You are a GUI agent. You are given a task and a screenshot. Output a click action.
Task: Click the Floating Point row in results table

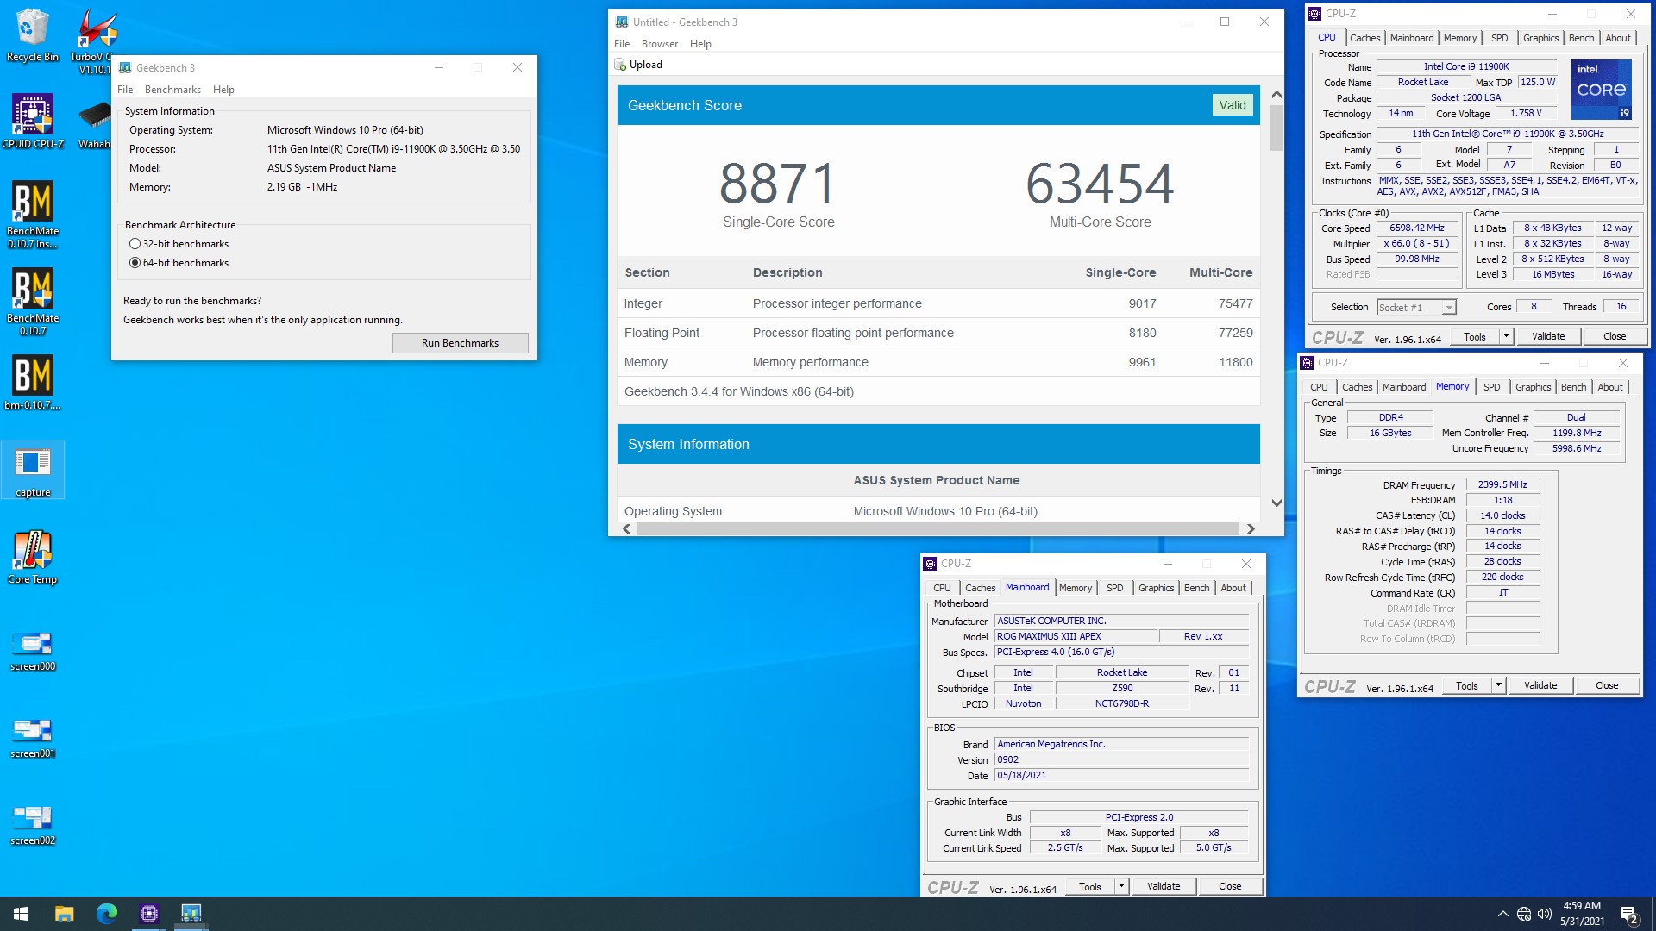[938, 333]
